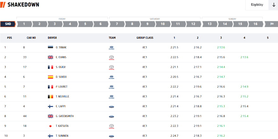Open stage 16 tab
The height and width of the screenshot is (139, 278).
tap(255, 24)
